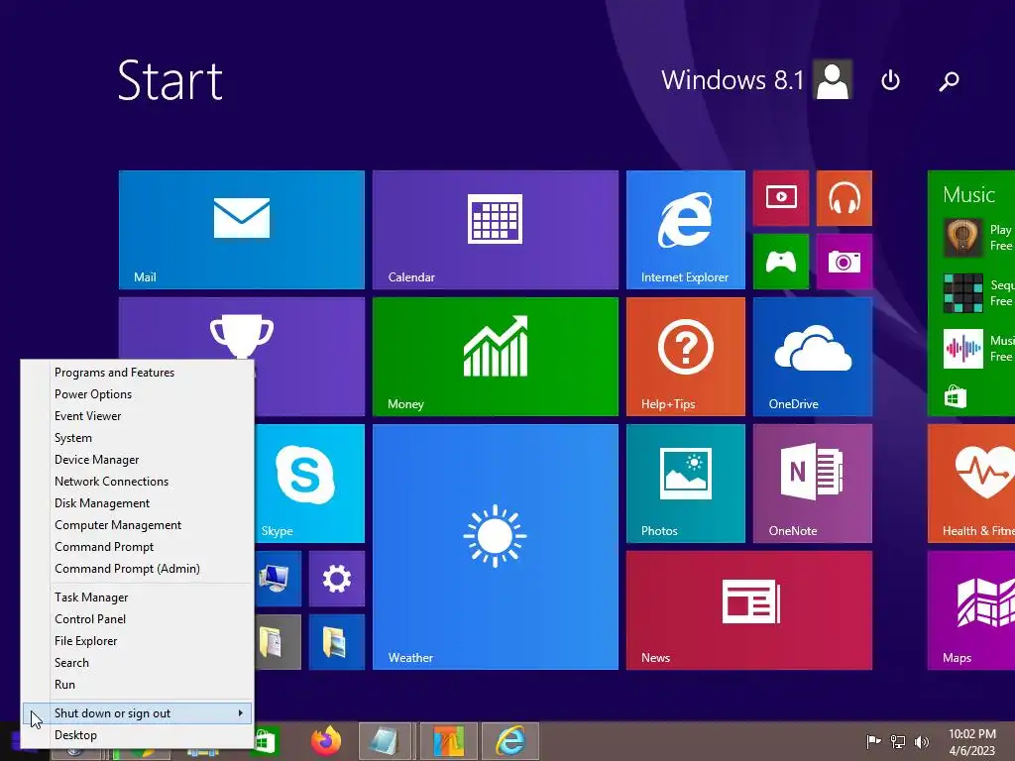The image size is (1015, 761).
Task: Open the OneDrive tile
Action: click(813, 357)
